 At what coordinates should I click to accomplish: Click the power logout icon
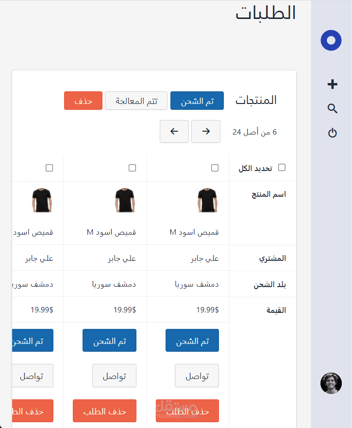pos(332,133)
